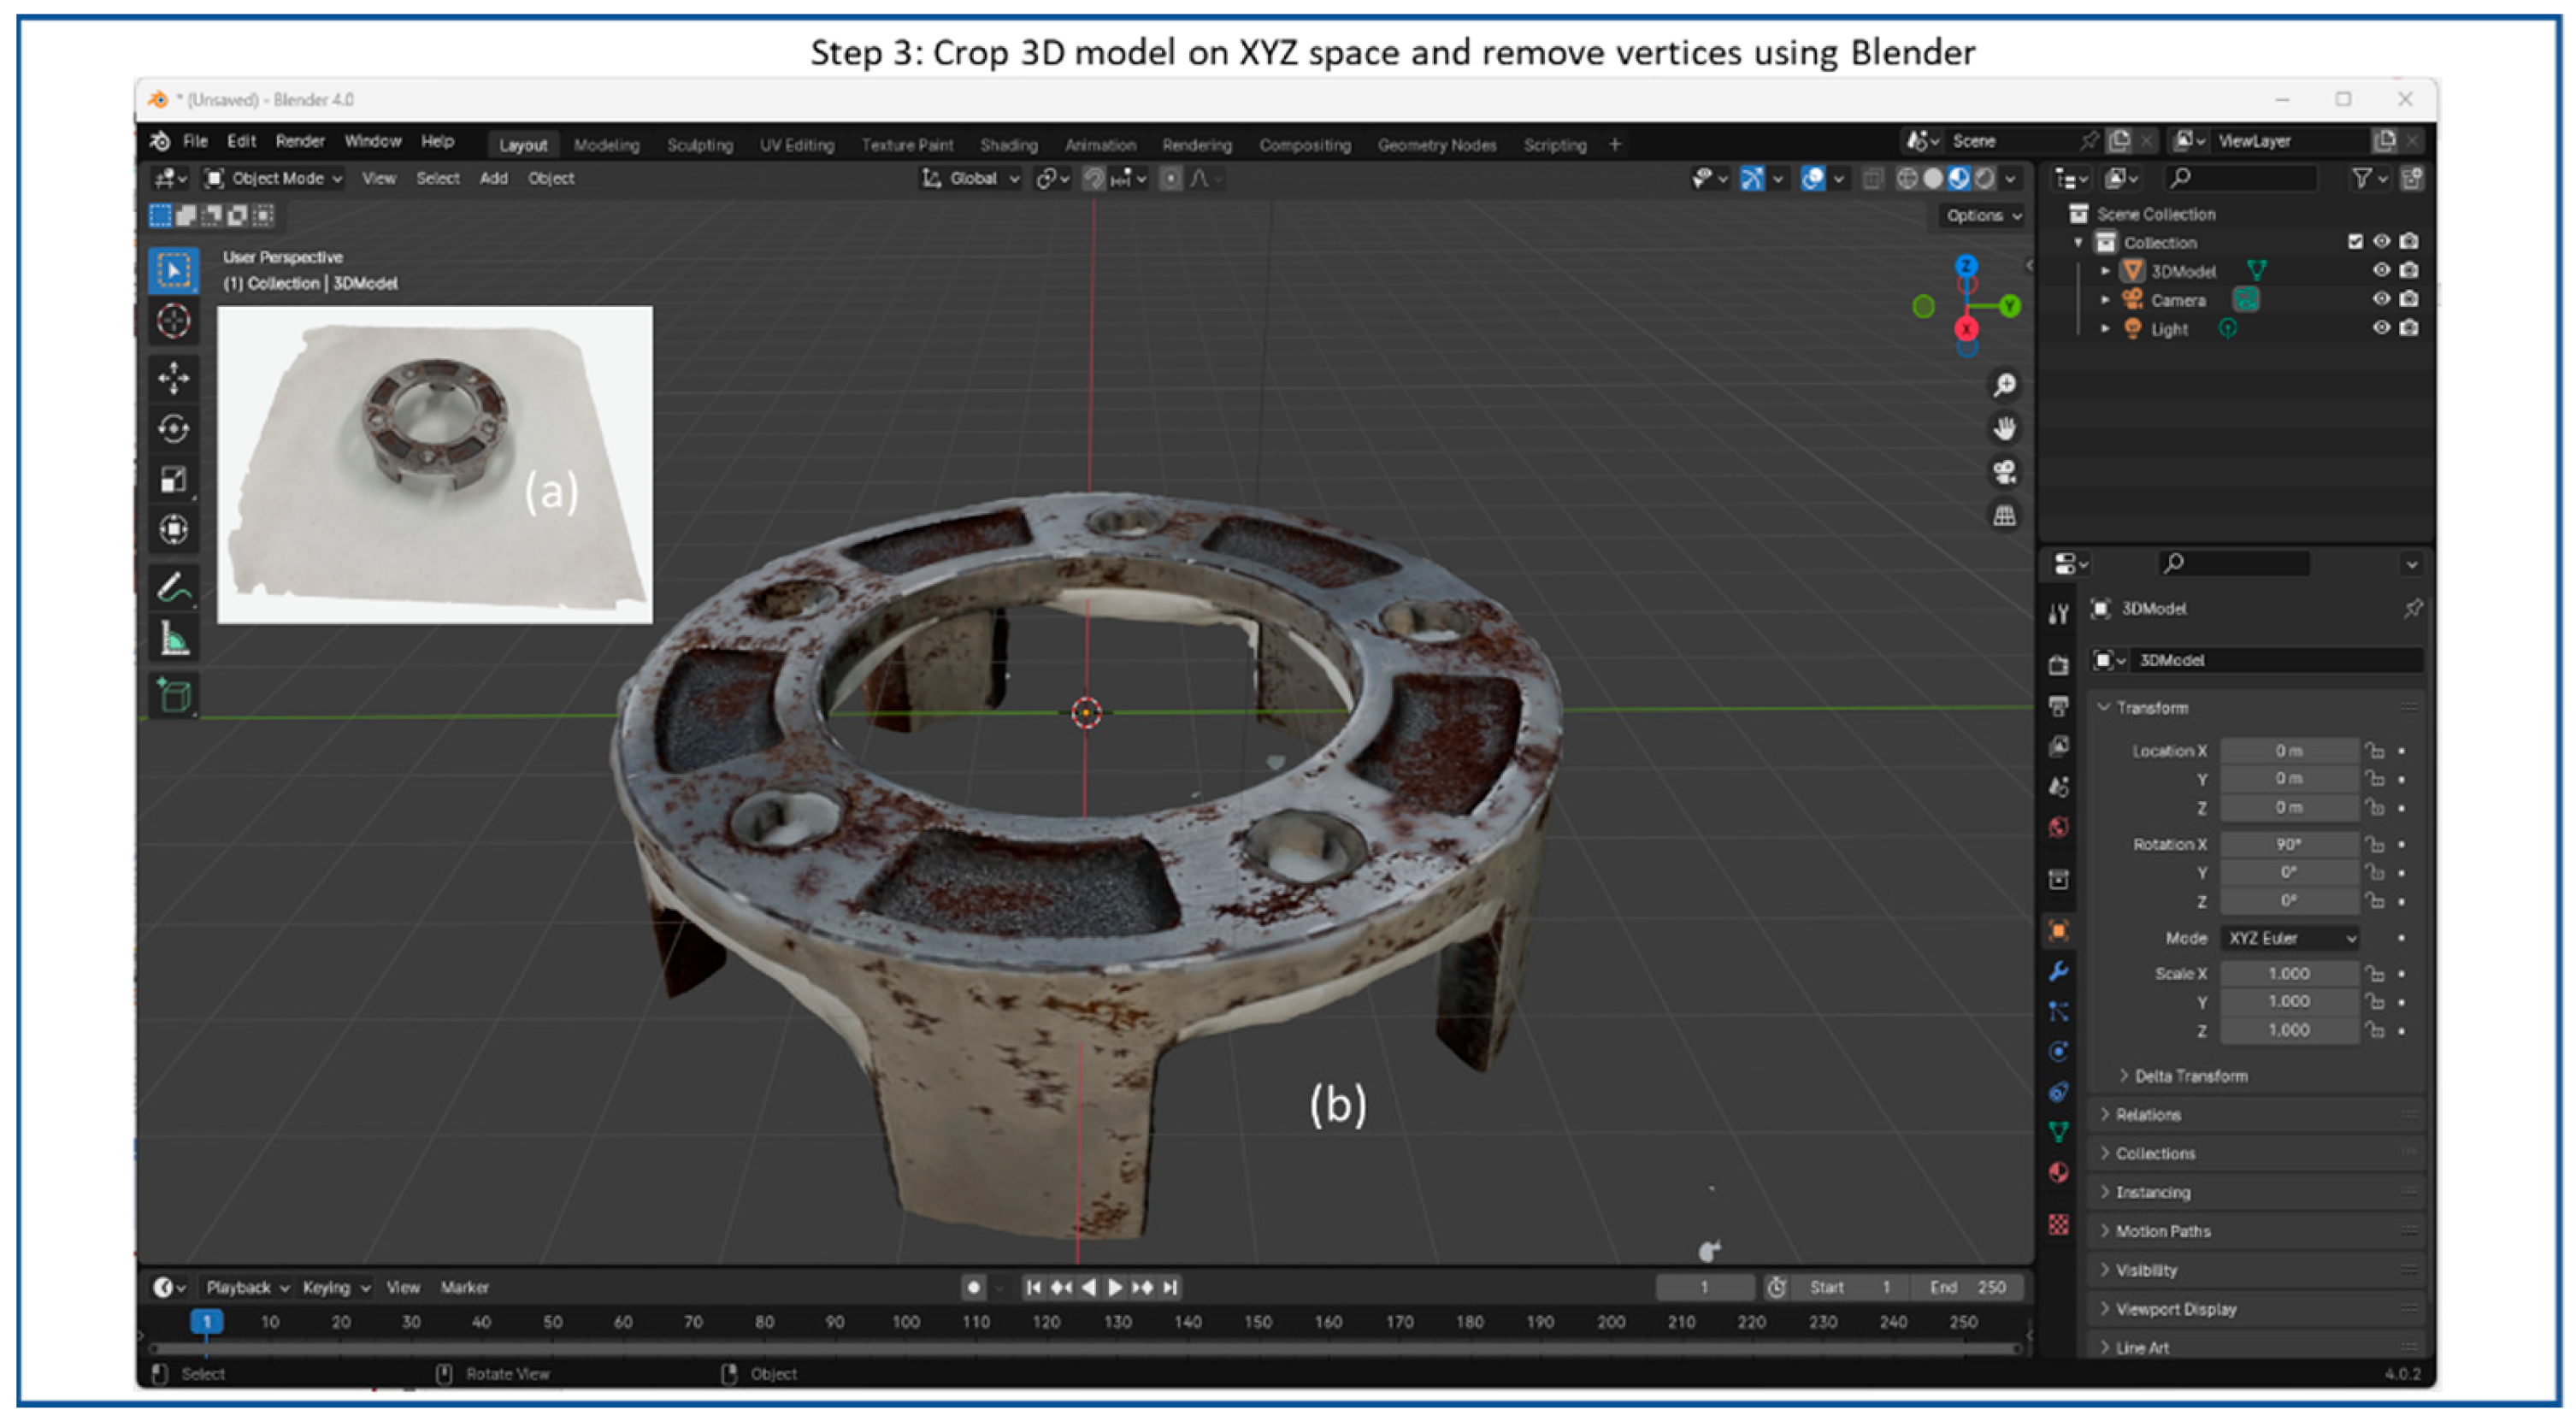The image size is (2576, 1427).
Task: Select the Add Cube tool
Action: pos(173,695)
